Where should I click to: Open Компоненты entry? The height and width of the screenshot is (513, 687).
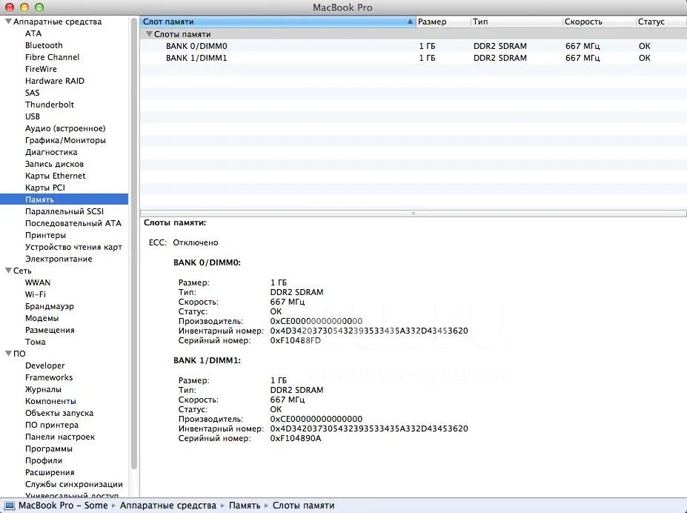50,401
